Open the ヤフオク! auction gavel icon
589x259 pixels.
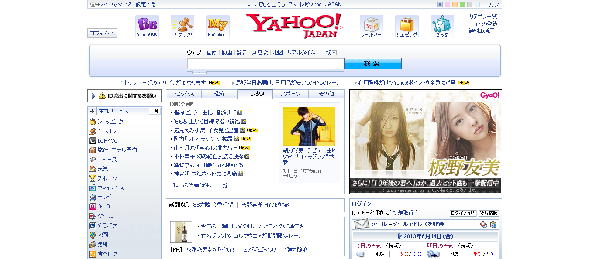click(x=182, y=27)
